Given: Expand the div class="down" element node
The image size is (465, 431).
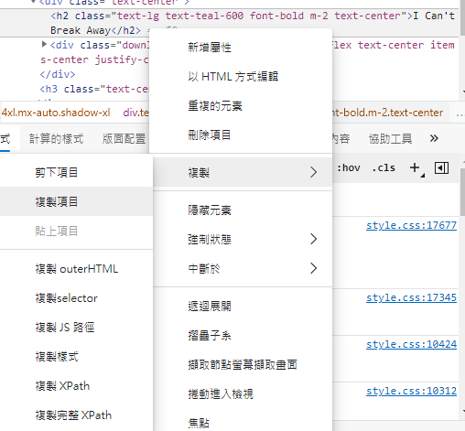Looking at the screenshot, I should [x=44, y=45].
